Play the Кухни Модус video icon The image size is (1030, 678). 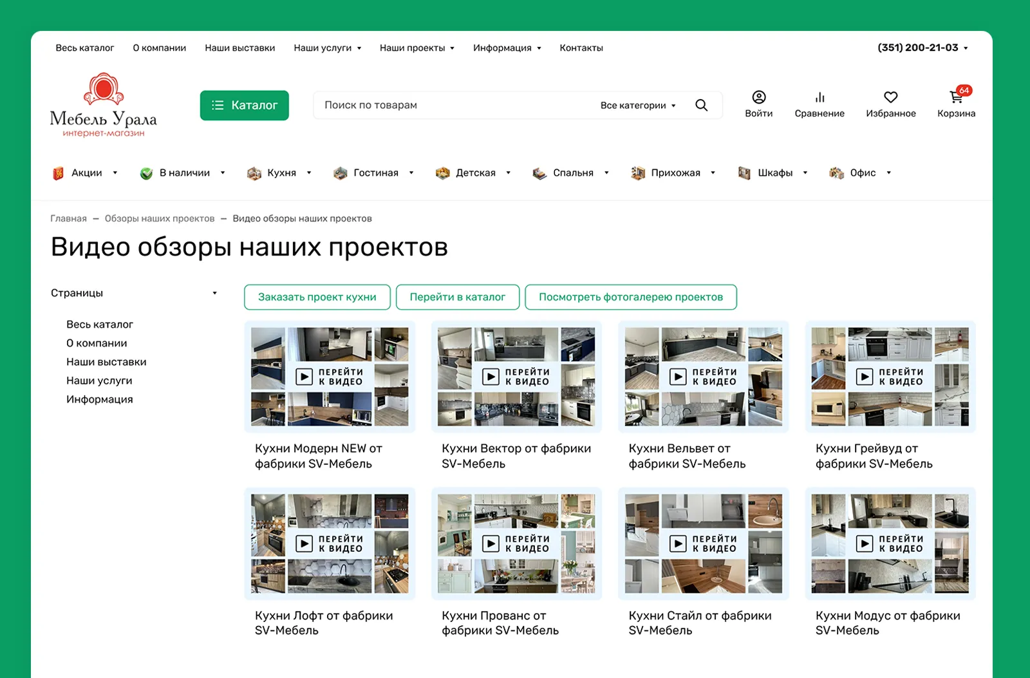(x=865, y=544)
